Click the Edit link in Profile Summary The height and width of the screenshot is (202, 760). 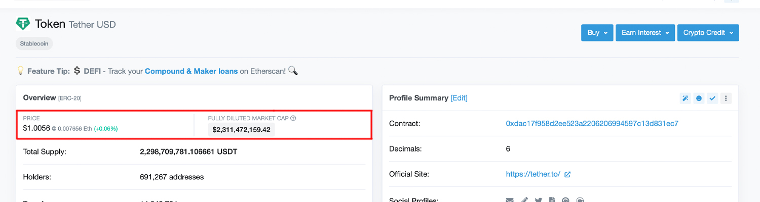coord(459,98)
